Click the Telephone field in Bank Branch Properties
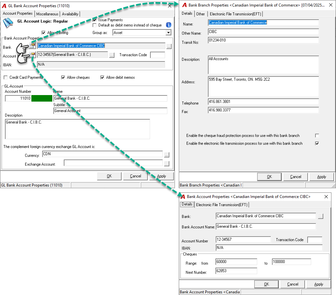The height and width of the screenshot is (295, 336). coord(263,102)
